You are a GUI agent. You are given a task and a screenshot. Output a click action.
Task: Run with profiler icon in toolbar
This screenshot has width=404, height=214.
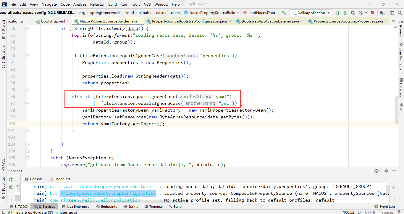(361, 13)
